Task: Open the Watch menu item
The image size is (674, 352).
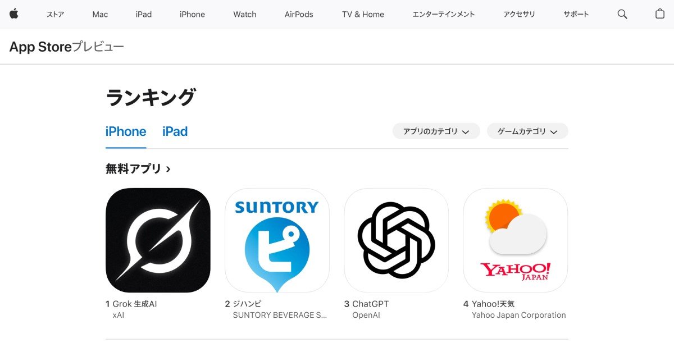Action: click(x=245, y=15)
